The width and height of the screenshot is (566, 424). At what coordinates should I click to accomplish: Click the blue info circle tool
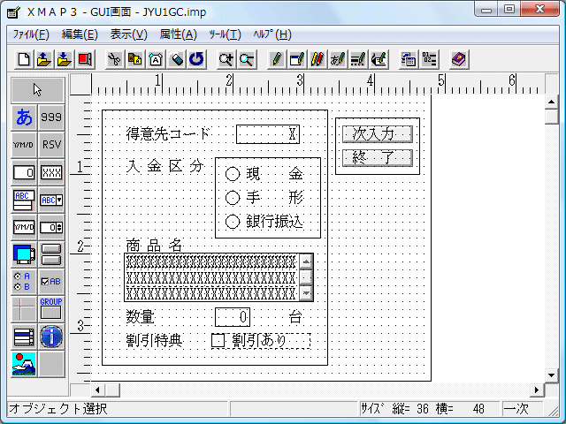point(51,336)
